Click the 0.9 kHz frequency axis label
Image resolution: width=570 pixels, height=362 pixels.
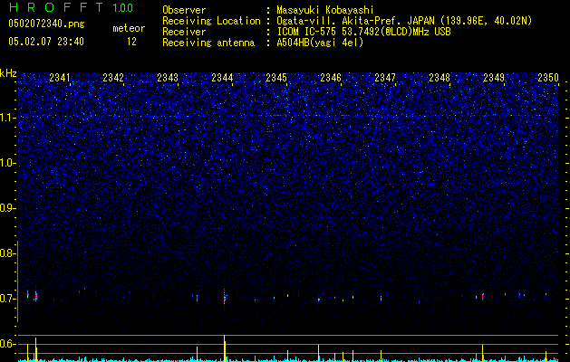(8, 208)
